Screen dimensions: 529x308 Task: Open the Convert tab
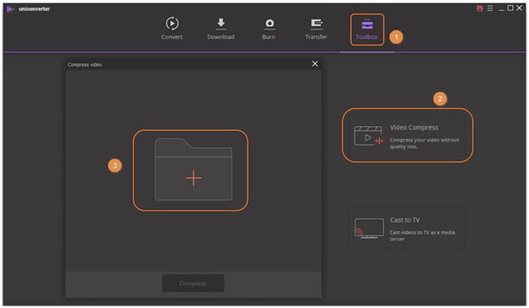click(172, 29)
